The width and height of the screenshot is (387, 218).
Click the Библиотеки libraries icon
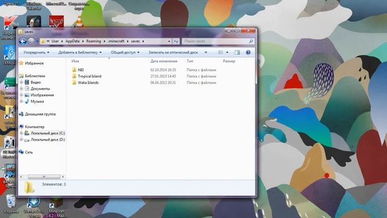21,76
